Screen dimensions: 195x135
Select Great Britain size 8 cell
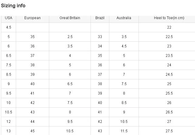(70, 112)
